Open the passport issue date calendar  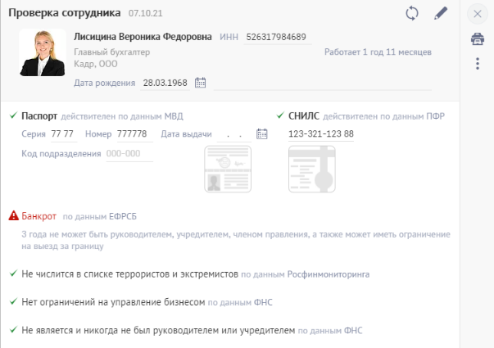point(262,133)
